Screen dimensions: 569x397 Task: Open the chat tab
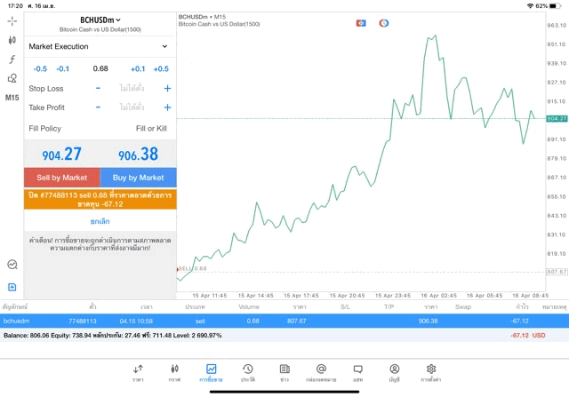357,373
